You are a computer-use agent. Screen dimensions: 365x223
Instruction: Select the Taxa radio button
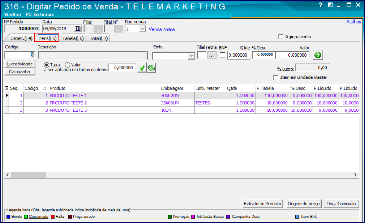(46, 65)
